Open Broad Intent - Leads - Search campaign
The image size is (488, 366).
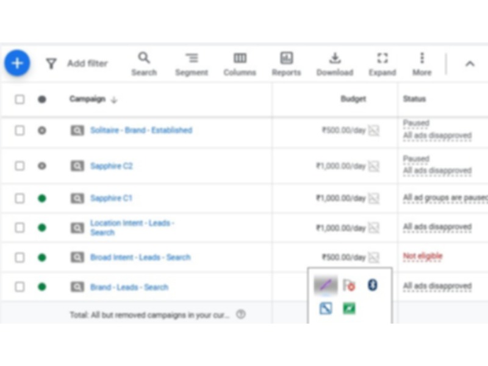tap(140, 257)
